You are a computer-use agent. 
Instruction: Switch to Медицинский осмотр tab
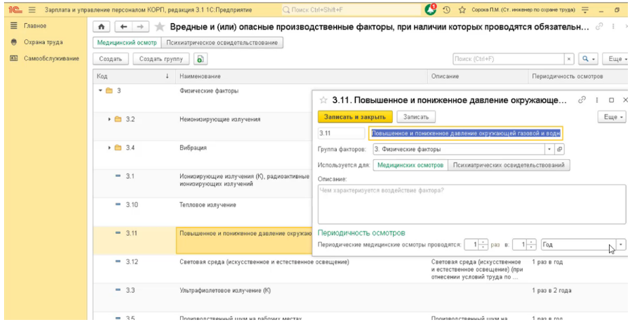coord(127,43)
